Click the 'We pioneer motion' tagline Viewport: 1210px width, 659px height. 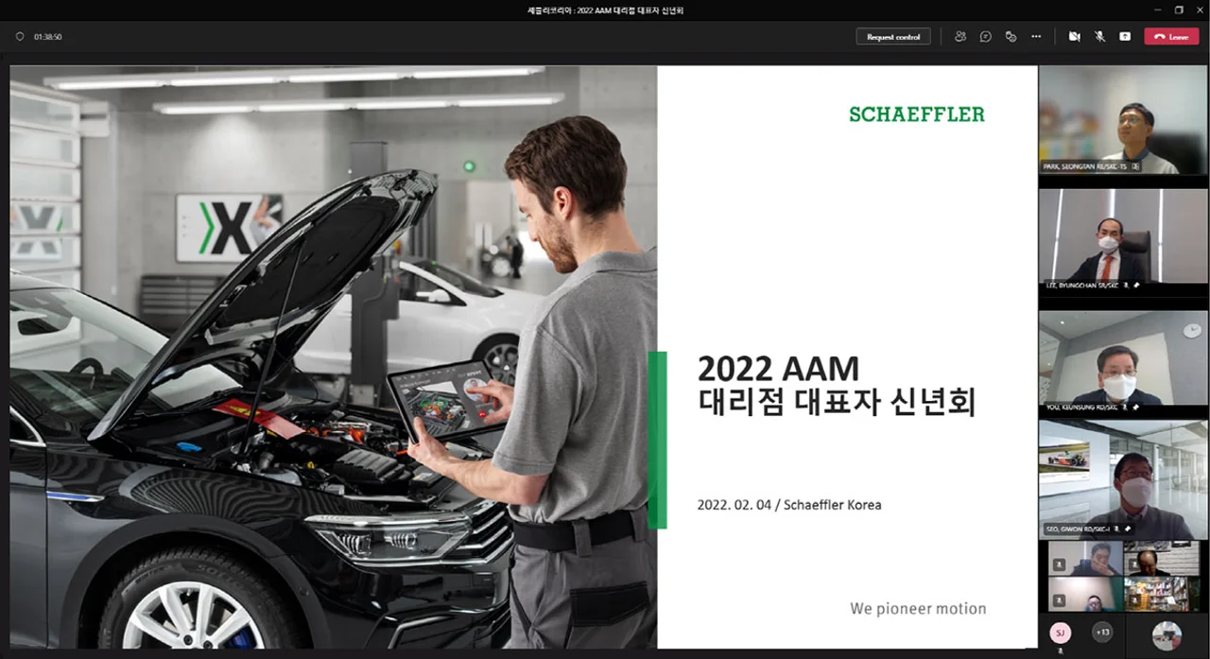click(918, 609)
